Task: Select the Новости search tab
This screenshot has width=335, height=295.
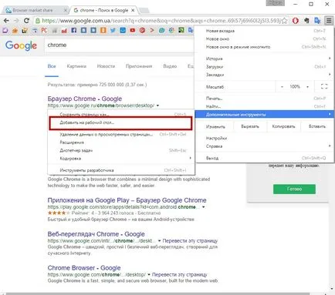Action: [x=106, y=66]
